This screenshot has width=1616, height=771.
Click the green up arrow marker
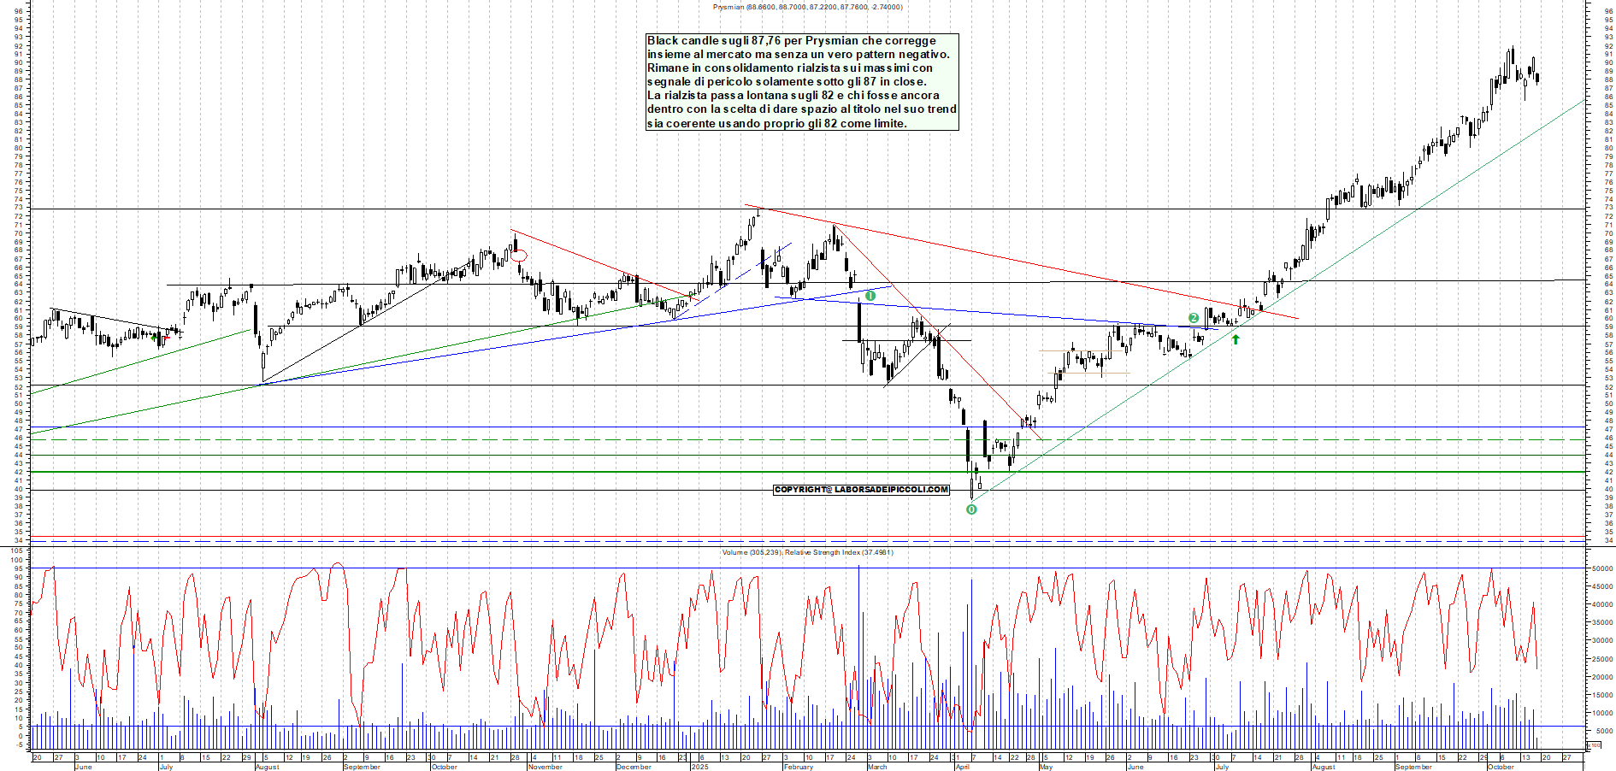1236,339
